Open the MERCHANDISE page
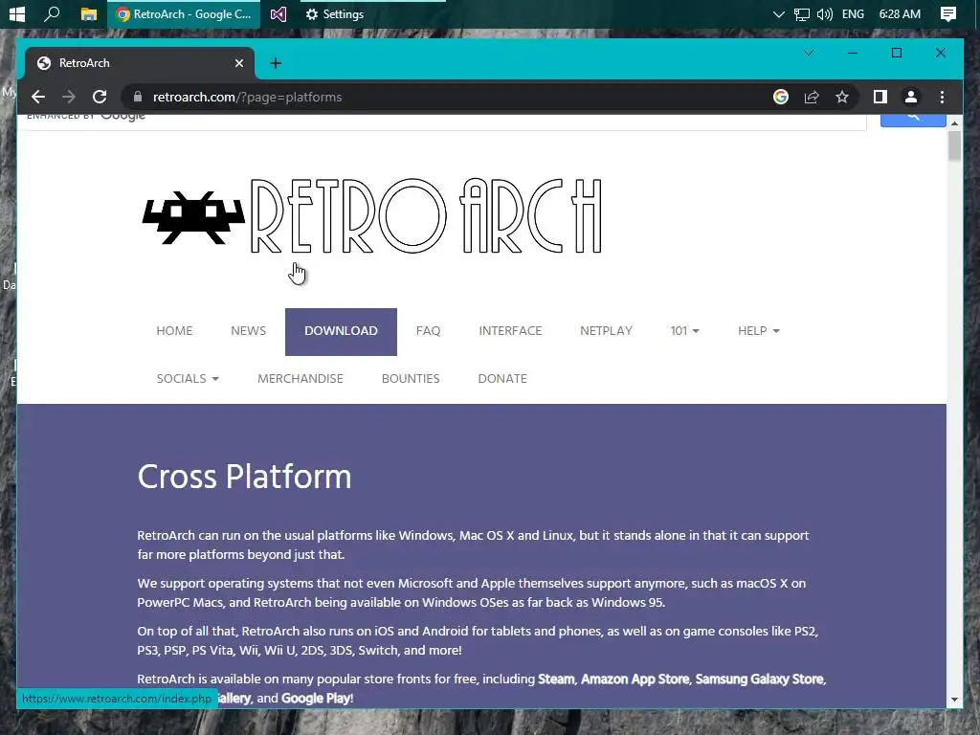The image size is (980, 735). point(300,379)
